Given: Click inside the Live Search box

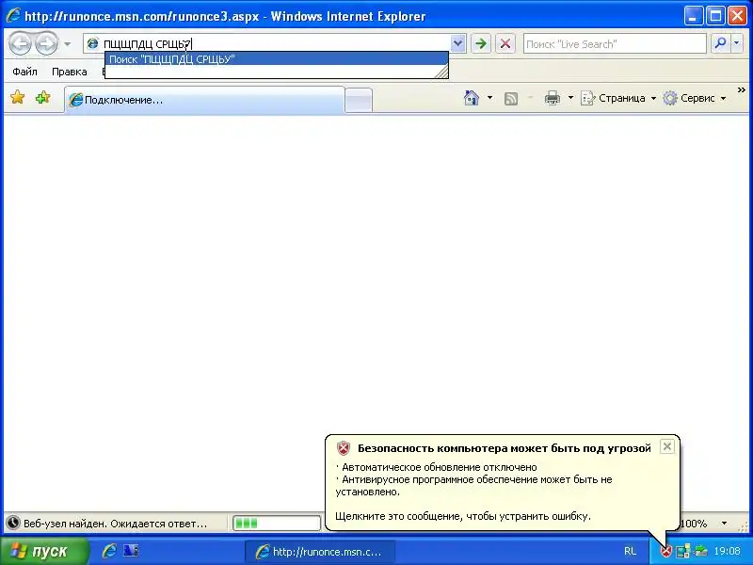Looking at the screenshot, I should [615, 43].
